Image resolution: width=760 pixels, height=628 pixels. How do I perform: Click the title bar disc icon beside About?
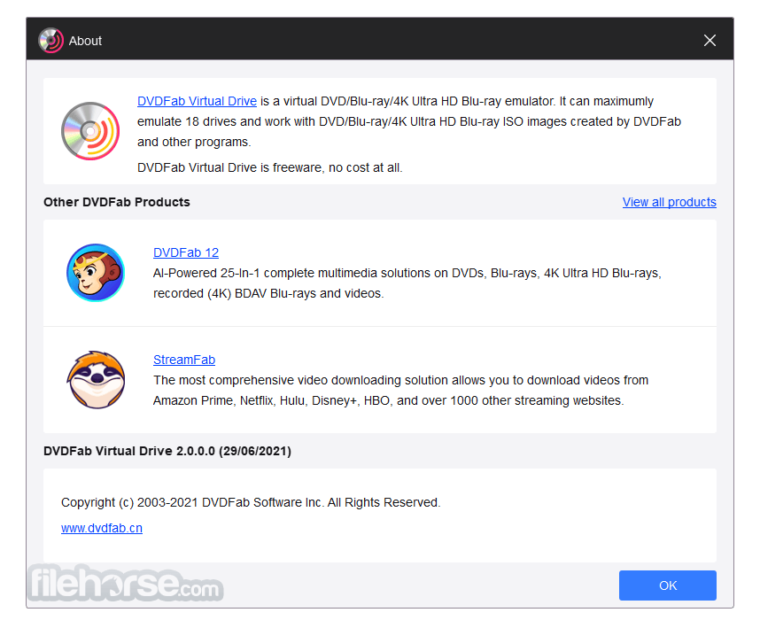coord(50,40)
